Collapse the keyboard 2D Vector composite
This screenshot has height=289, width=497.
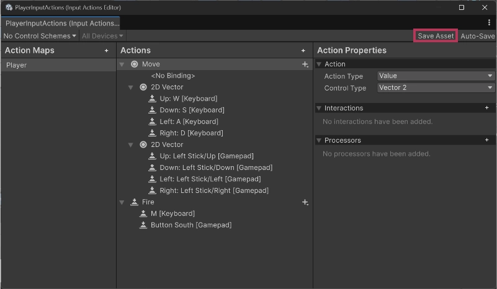(x=131, y=87)
